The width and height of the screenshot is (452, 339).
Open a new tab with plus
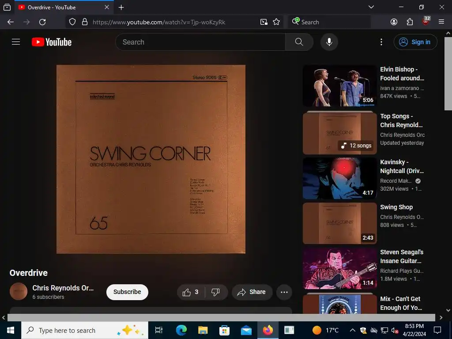coord(121,8)
